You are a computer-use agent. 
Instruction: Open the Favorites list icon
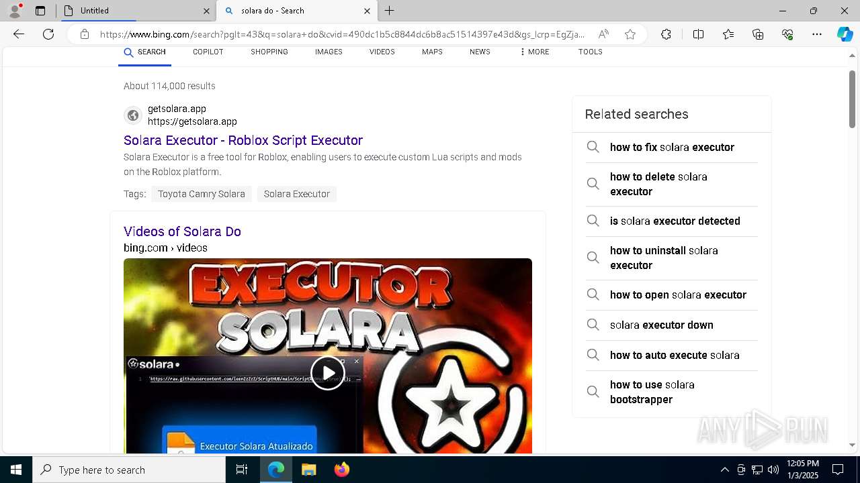(x=728, y=34)
